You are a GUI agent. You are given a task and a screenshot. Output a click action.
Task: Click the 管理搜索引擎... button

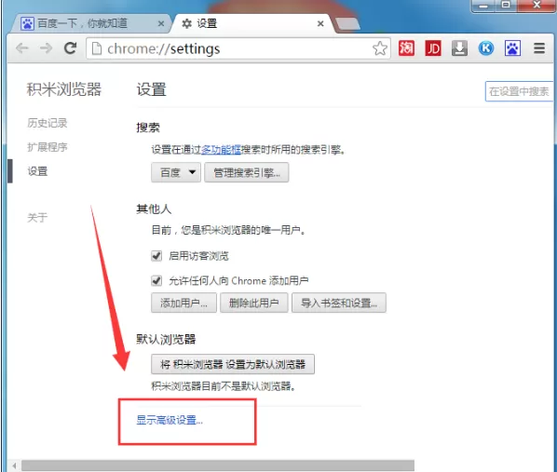point(247,172)
